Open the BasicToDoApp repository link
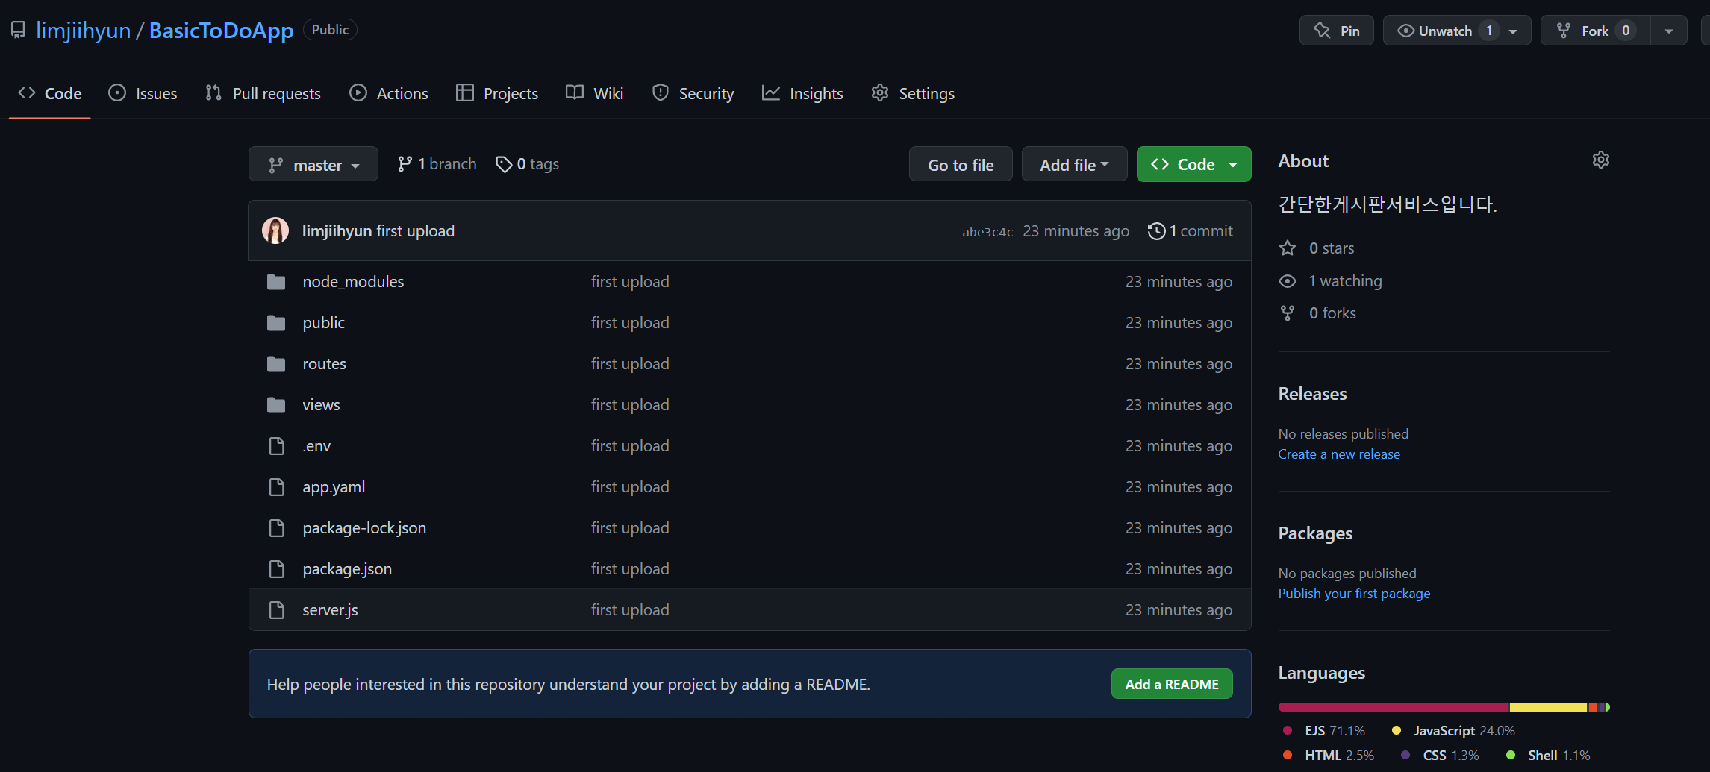The height and width of the screenshot is (772, 1710). click(221, 31)
